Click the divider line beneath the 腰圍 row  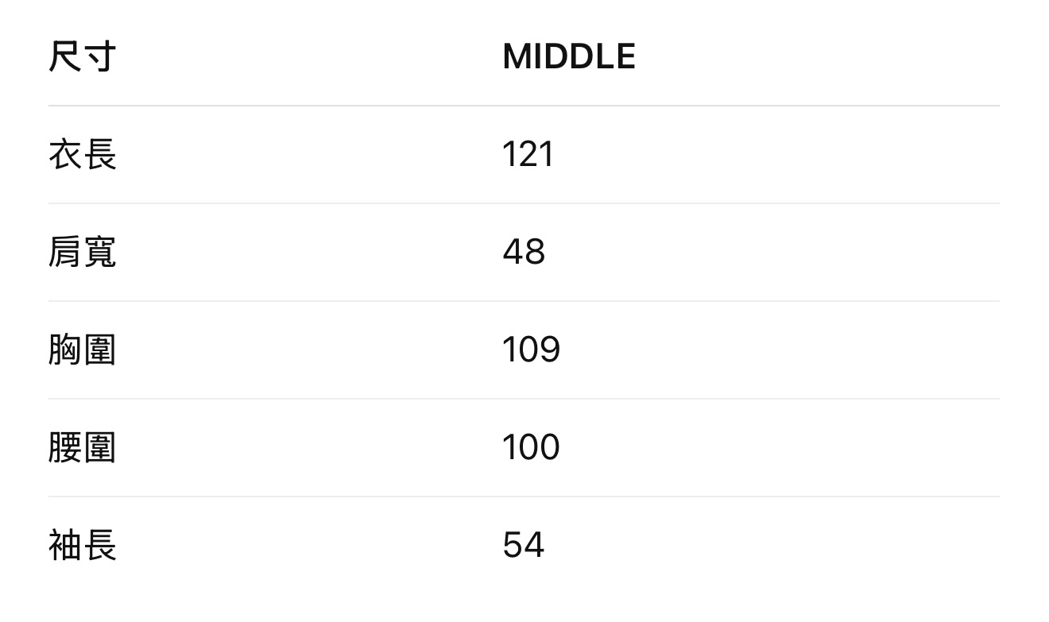tap(524, 496)
